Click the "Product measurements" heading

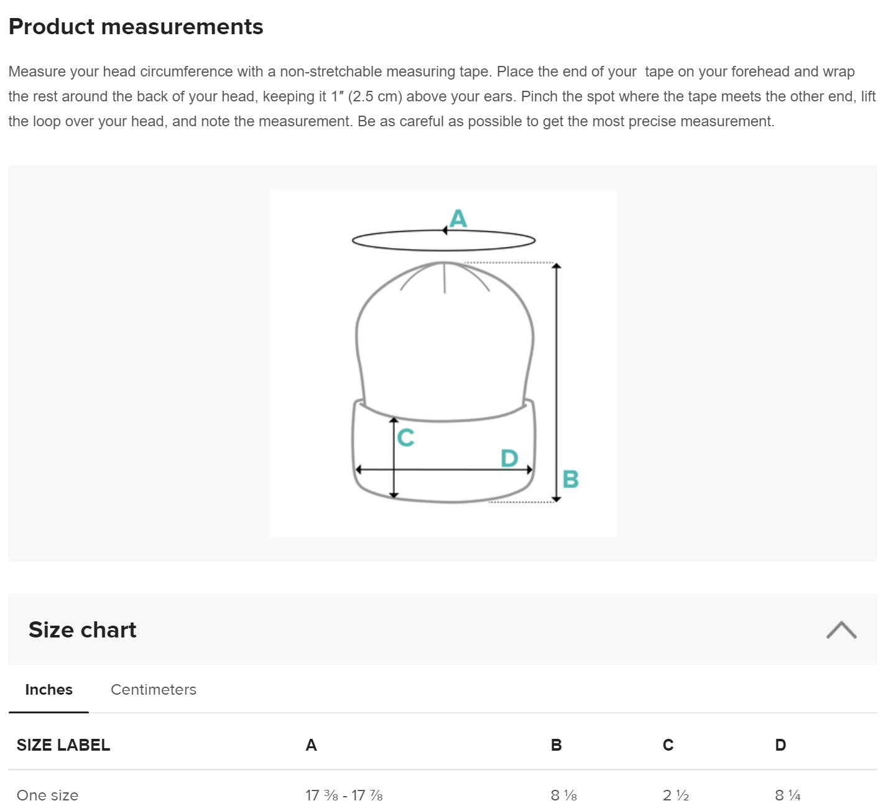point(136,27)
